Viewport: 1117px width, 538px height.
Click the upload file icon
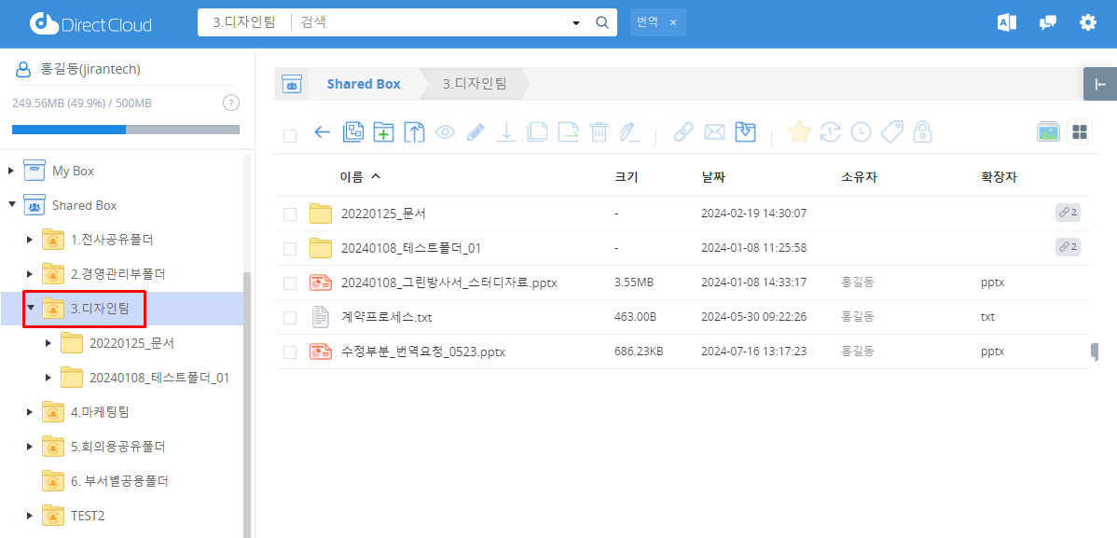pos(414,132)
